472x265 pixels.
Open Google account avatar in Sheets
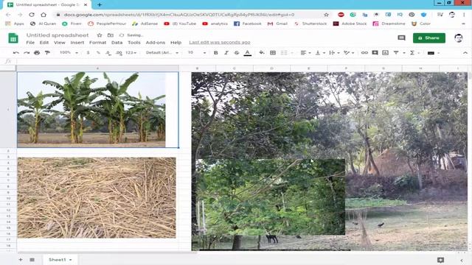pos(459,38)
